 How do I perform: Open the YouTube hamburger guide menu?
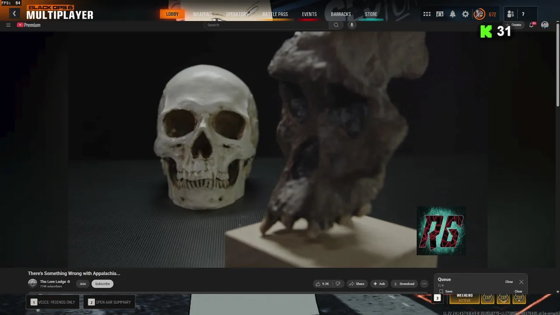pos(8,25)
